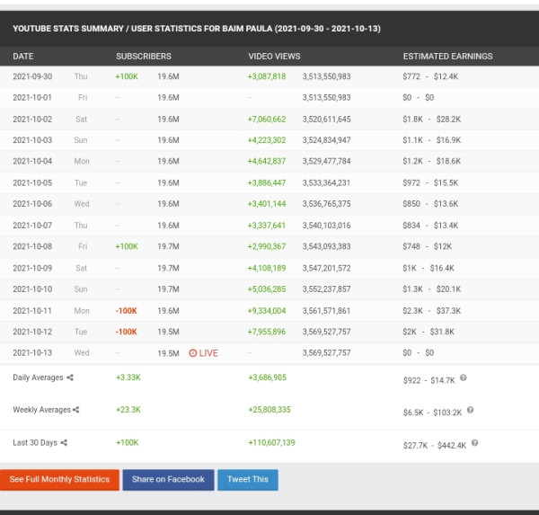
Task: Click views gain +3,087,818
Action: (267, 76)
